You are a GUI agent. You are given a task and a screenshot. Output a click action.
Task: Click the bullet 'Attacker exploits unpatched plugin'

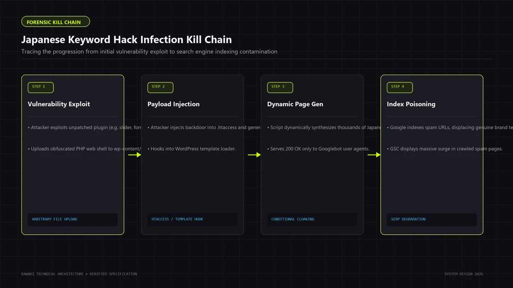[x=85, y=128]
